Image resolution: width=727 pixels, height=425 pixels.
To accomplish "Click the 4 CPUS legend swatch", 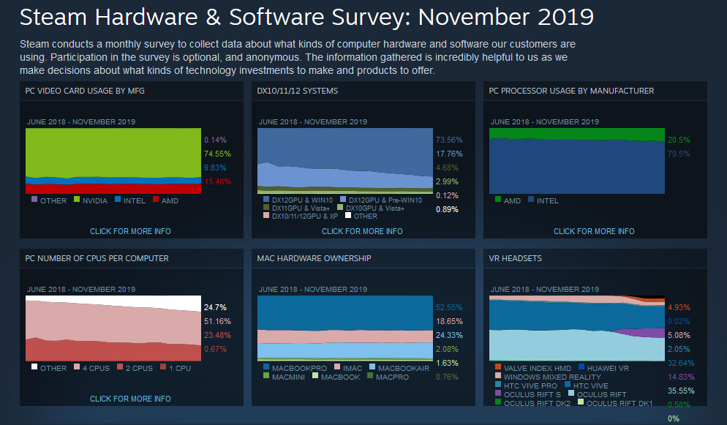I will (x=77, y=366).
